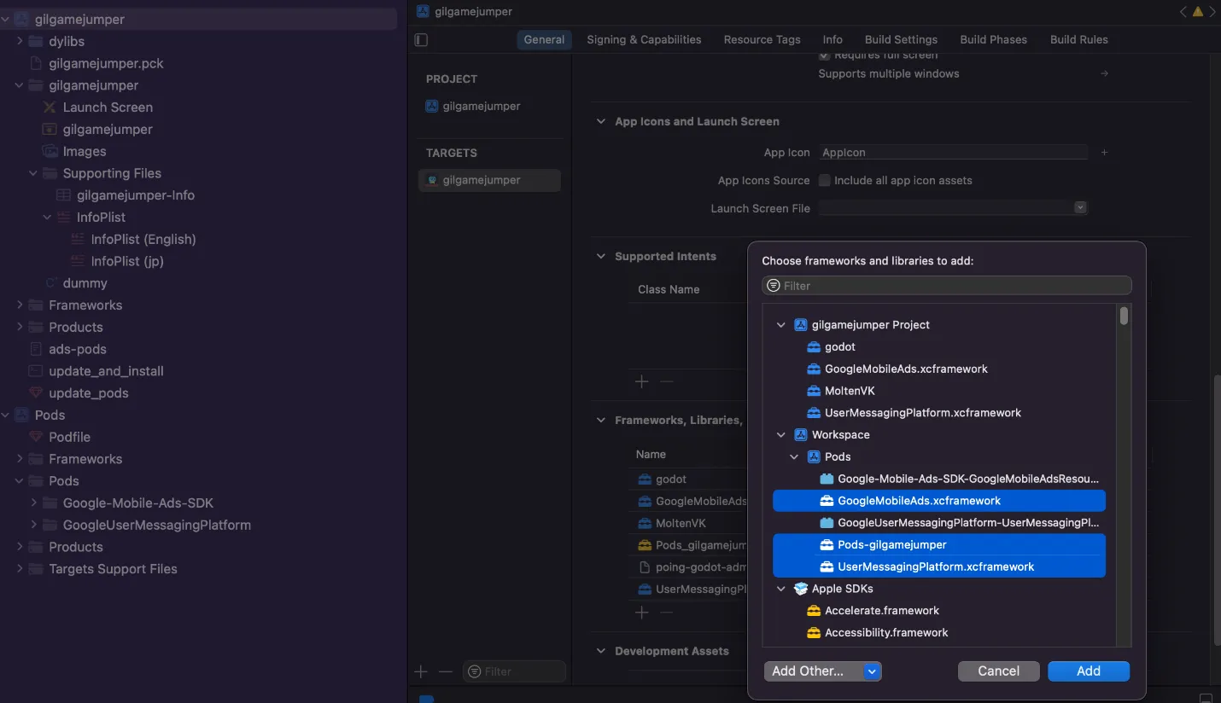The image size is (1221, 703).
Task: Click the Add button in the dialog
Action: (1089, 671)
